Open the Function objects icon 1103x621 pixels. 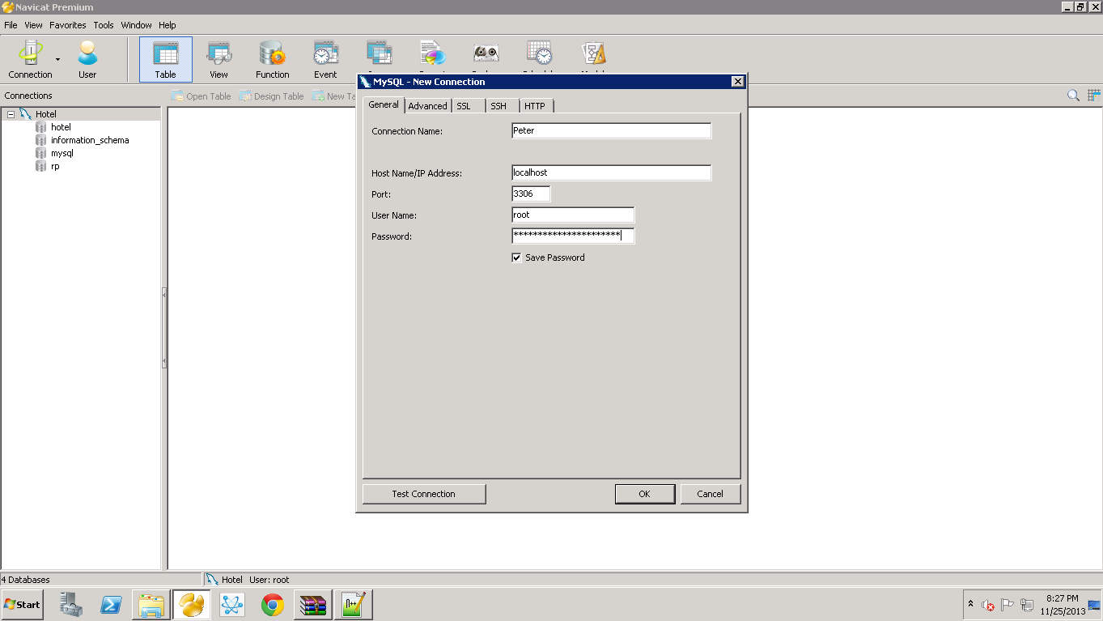click(272, 60)
